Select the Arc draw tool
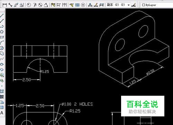 [x=2, y=43]
